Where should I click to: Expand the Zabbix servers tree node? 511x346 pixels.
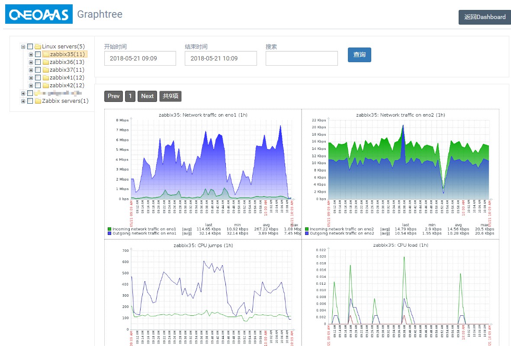click(x=23, y=101)
